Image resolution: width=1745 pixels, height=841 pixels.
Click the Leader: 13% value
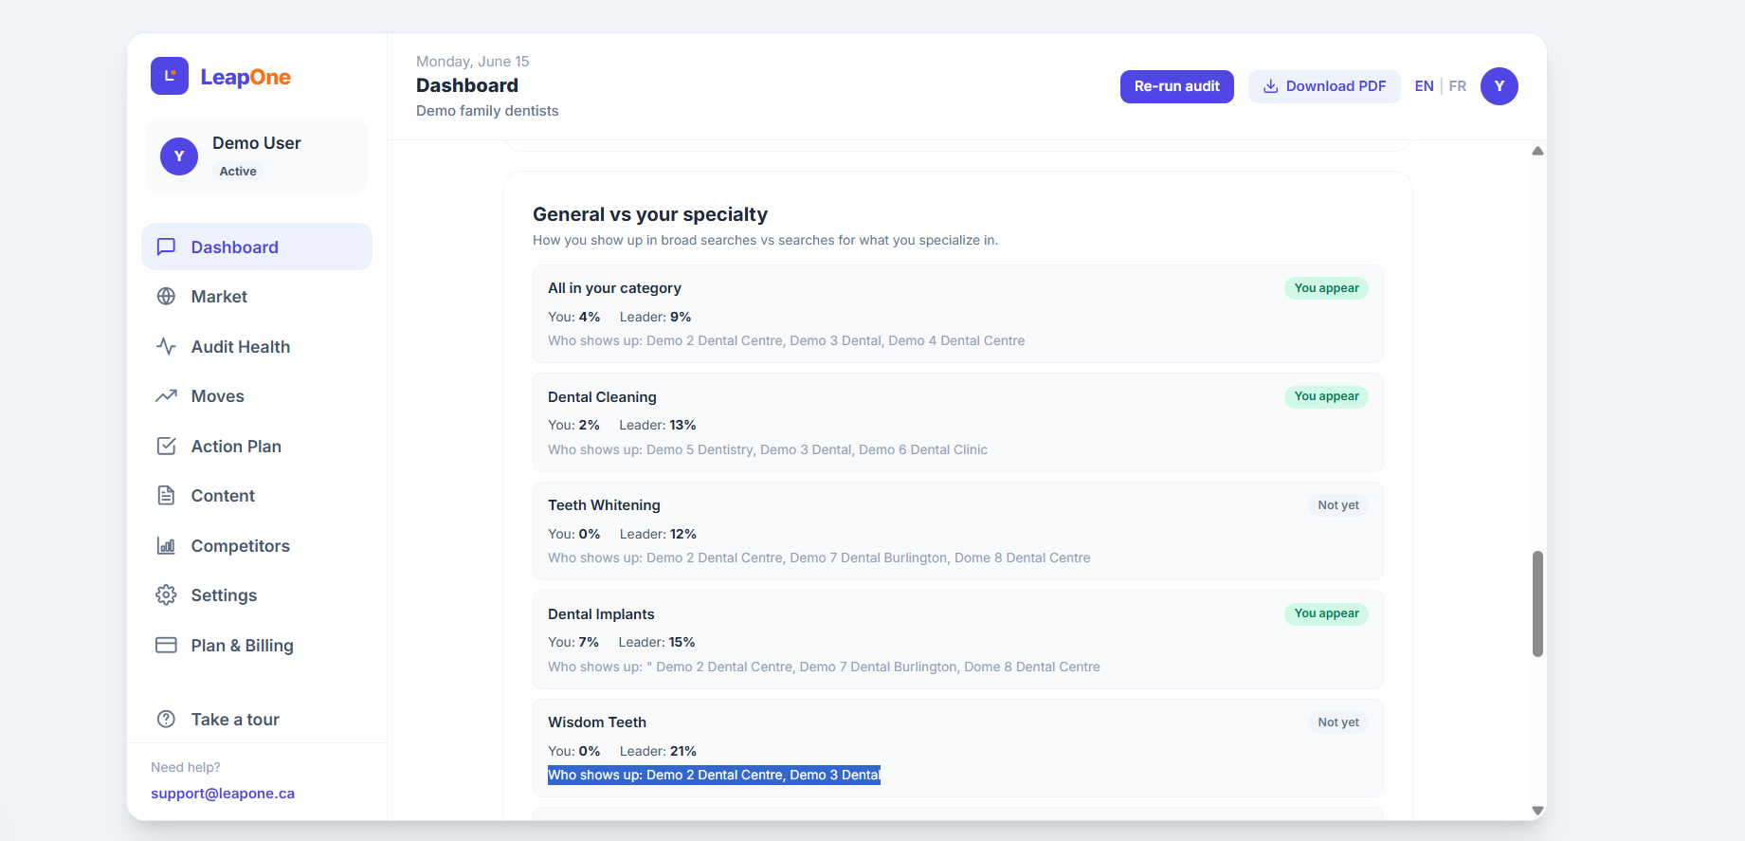[x=658, y=425]
